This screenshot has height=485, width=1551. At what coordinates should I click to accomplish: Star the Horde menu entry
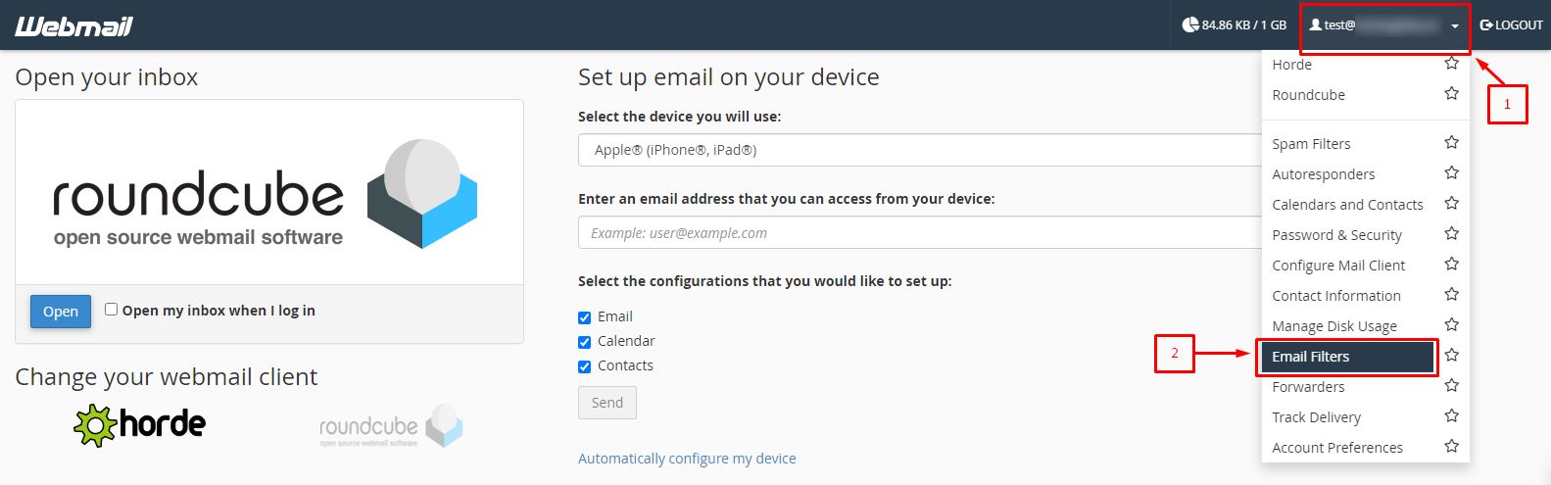pos(1451,63)
